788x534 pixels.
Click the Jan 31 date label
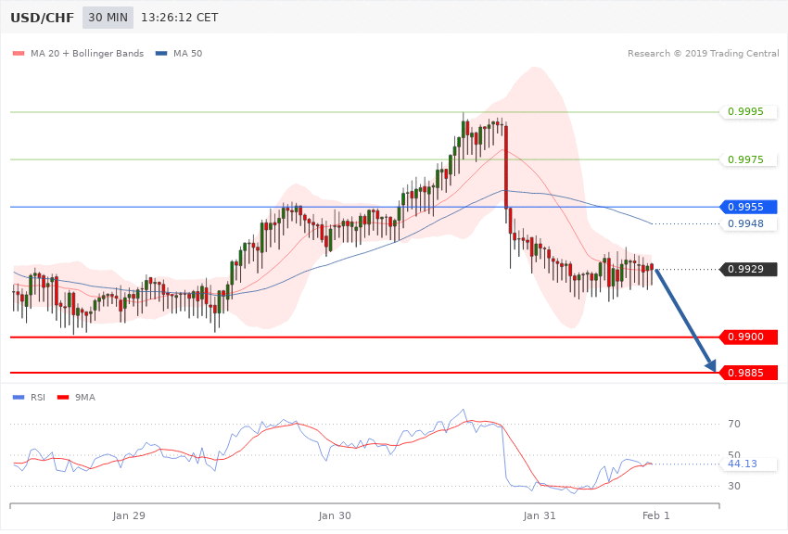tap(540, 515)
